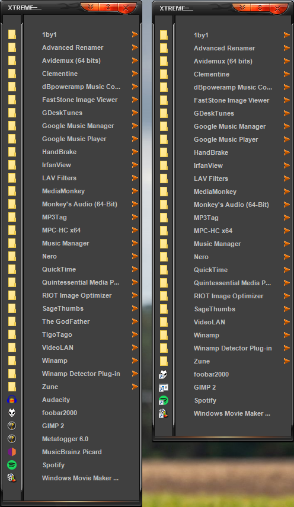Click folder icon next to Winamp, right menu
The width and height of the screenshot is (294, 507).
coord(164,335)
